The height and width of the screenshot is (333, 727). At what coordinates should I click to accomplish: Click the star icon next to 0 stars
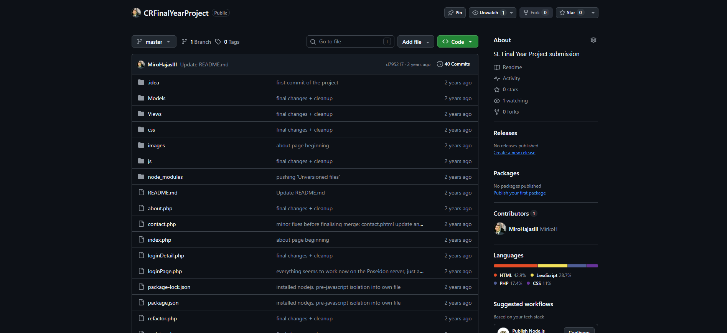(497, 89)
